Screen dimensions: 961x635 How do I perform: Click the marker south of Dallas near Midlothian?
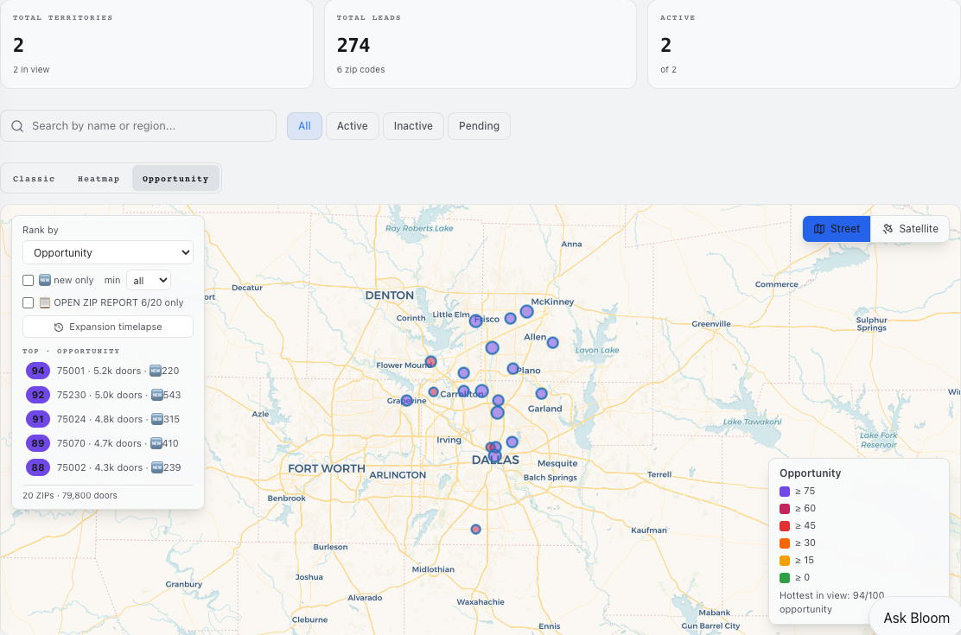pos(475,529)
